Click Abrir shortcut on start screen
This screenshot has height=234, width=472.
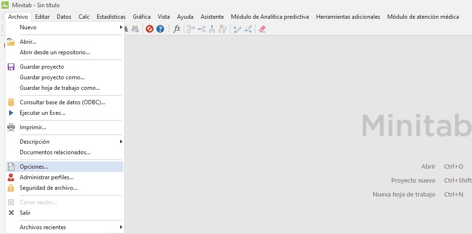click(428, 166)
